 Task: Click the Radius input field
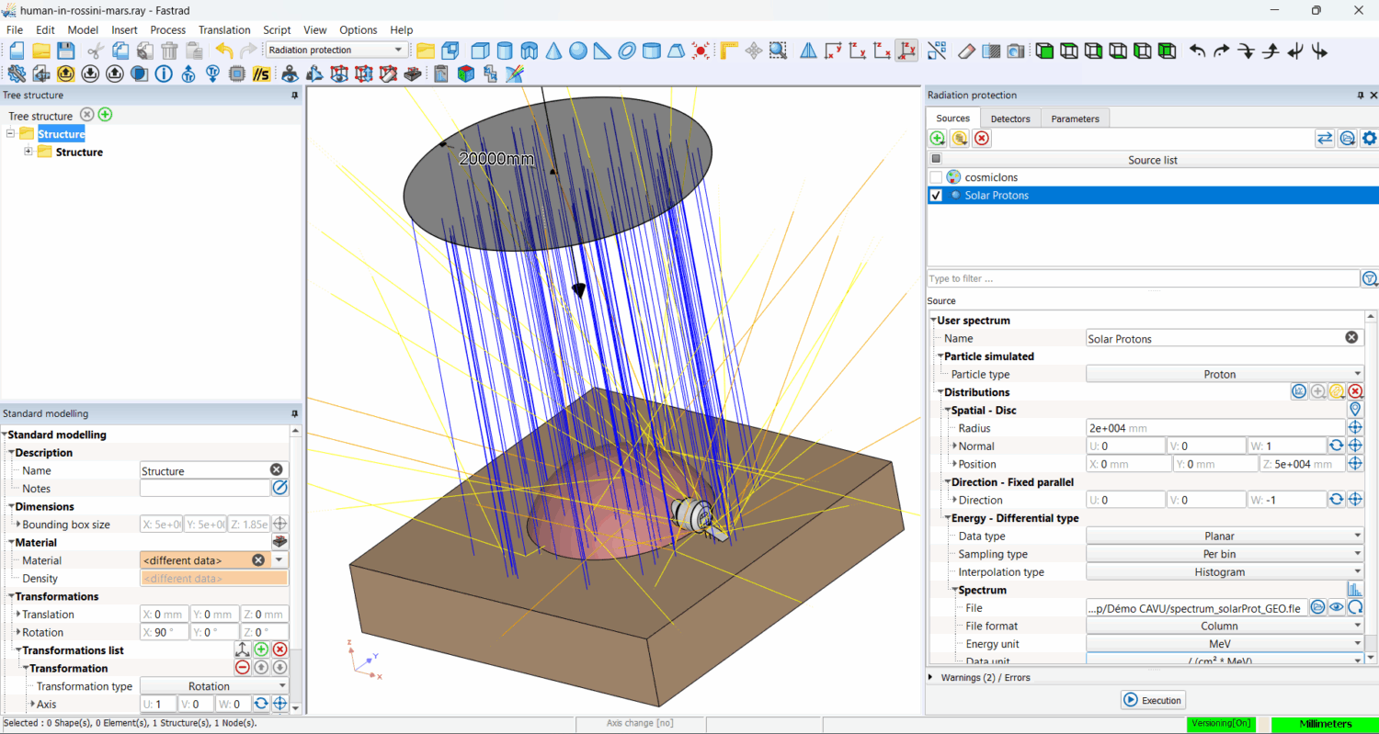click(x=1214, y=428)
